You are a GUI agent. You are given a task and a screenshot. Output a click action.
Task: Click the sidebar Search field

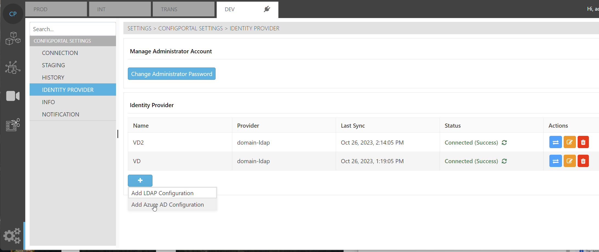point(73,29)
